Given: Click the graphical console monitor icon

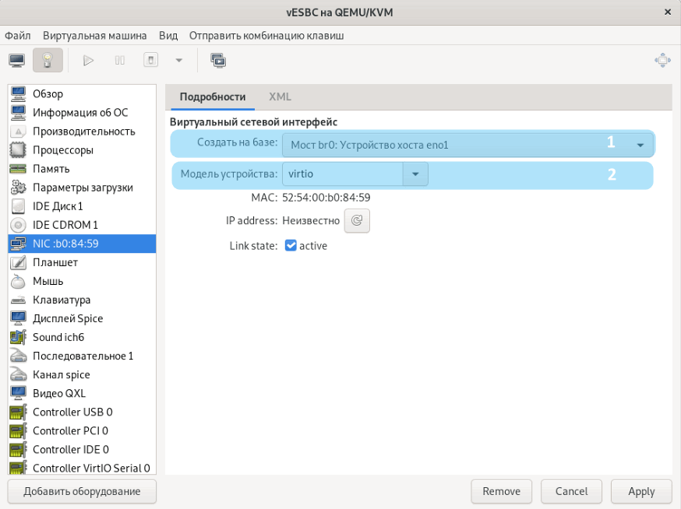Looking at the screenshot, I should tap(17, 60).
